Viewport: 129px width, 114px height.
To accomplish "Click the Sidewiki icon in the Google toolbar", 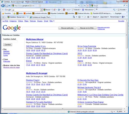I will pyautogui.click(x=73, y=10).
